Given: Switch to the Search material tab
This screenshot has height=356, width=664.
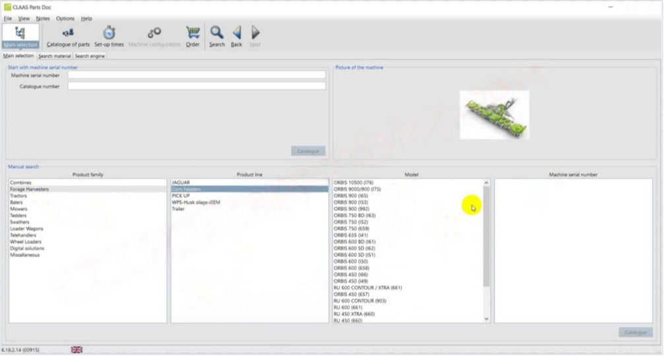Looking at the screenshot, I should point(54,56).
